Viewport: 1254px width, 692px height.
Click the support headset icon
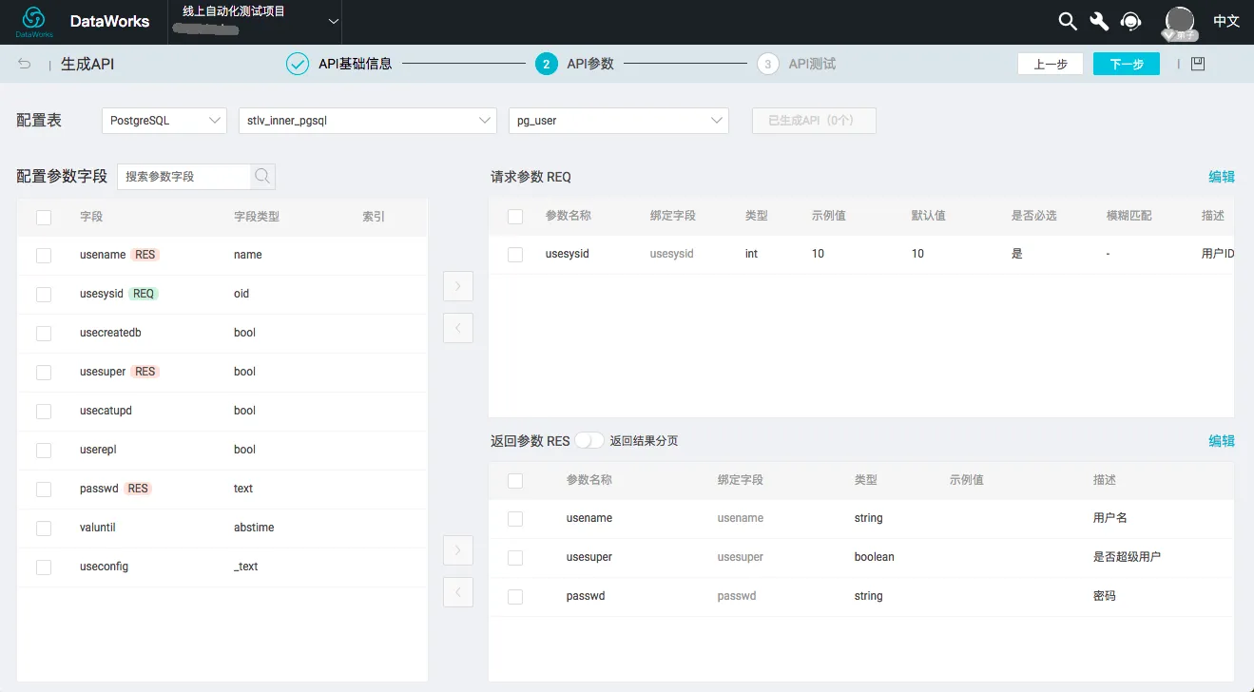(x=1130, y=21)
